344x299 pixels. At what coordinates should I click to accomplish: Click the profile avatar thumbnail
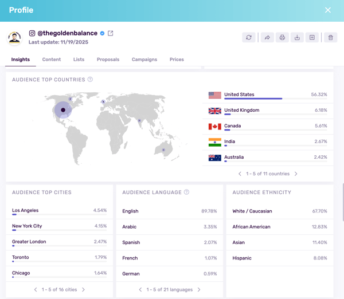15,38
